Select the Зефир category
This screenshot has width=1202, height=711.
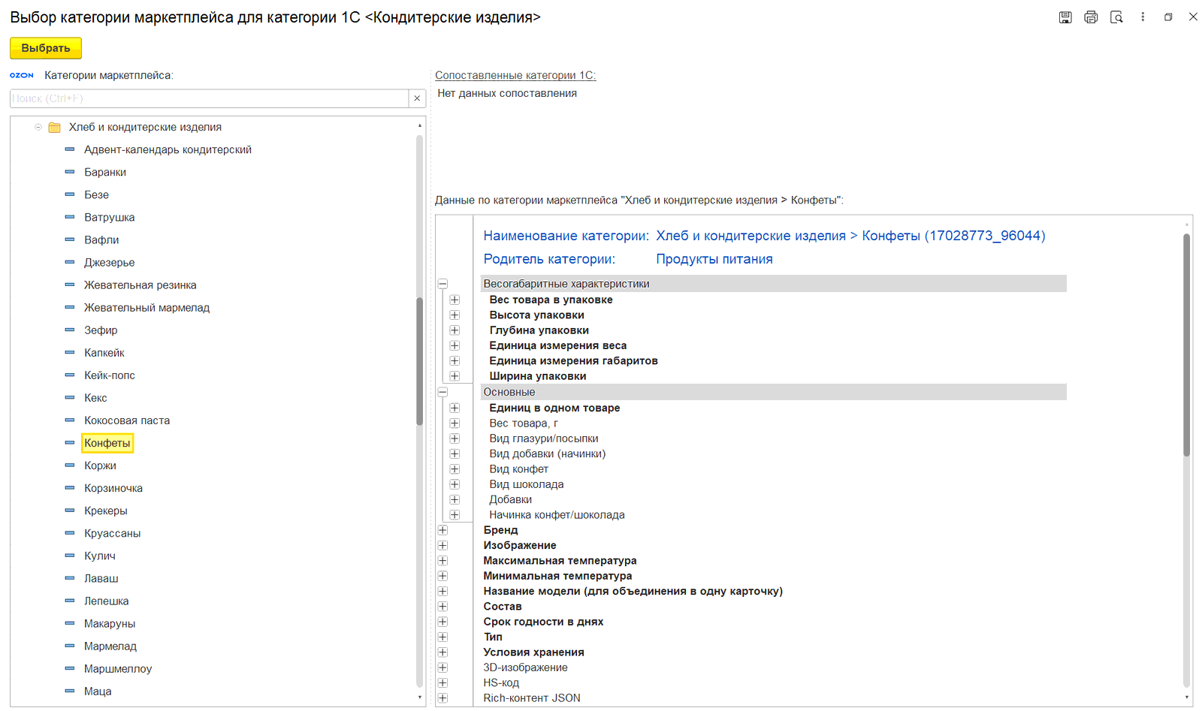(x=101, y=330)
